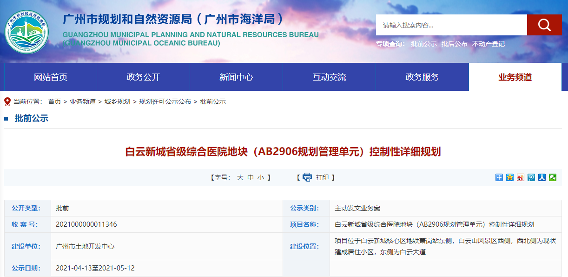Share the page to Sina Weibo
Image resolution: width=568 pixels, height=277 pixels.
[x=521, y=177]
